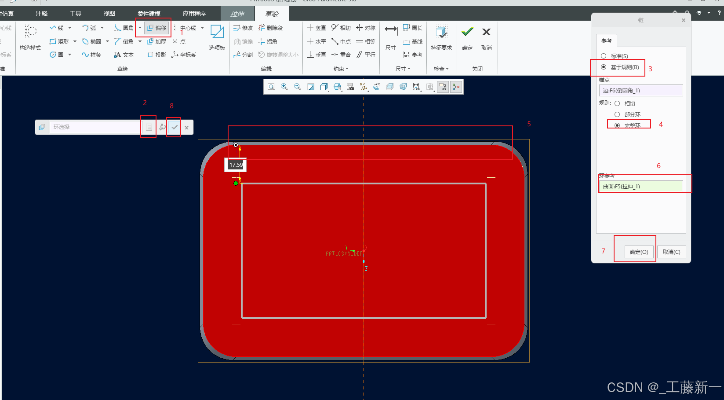Expand the 约束 group dropdown
Viewport: 724px width, 400px height.
[341, 69]
